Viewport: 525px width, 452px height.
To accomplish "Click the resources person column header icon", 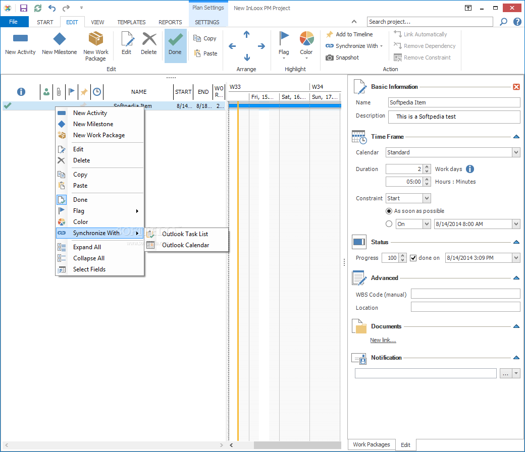I will click(x=46, y=92).
